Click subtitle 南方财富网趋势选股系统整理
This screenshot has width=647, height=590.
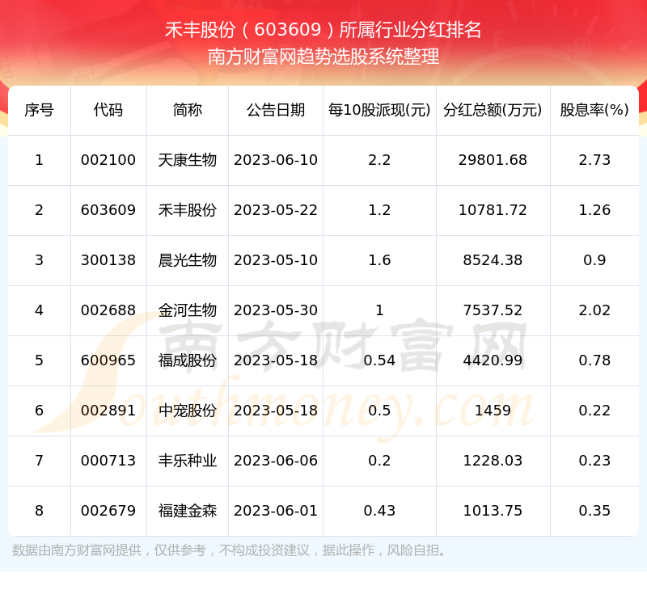[x=323, y=57]
